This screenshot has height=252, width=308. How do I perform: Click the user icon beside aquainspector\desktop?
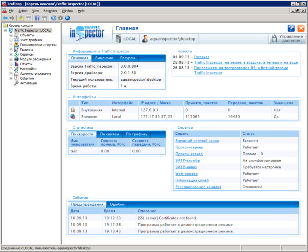[x=145, y=39]
